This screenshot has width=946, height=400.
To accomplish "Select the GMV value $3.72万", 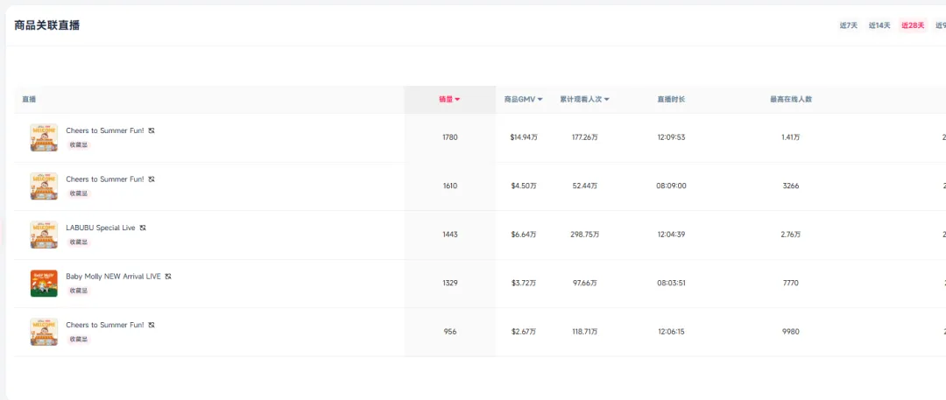I will pyautogui.click(x=524, y=283).
